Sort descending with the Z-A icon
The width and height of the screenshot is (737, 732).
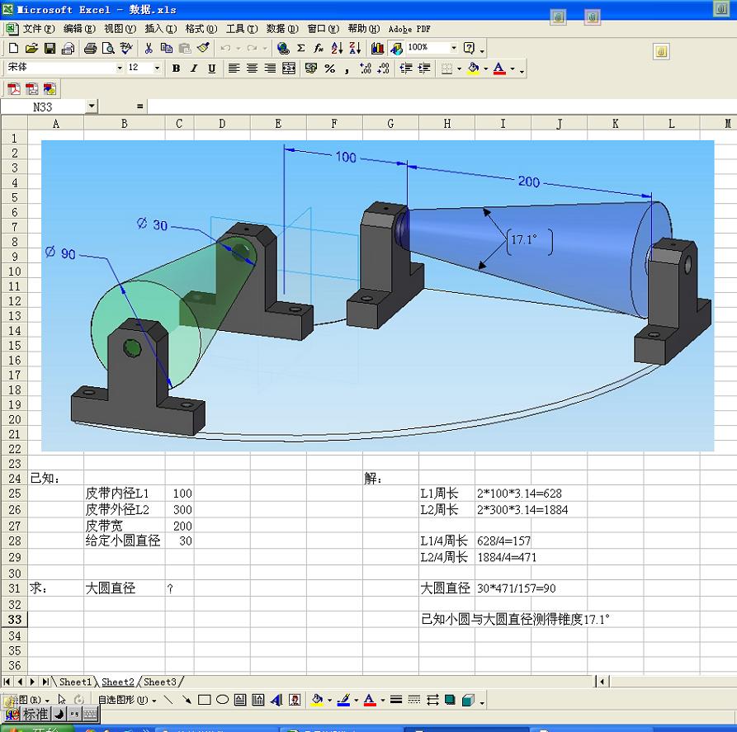pyautogui.click(x=355, y=48)
